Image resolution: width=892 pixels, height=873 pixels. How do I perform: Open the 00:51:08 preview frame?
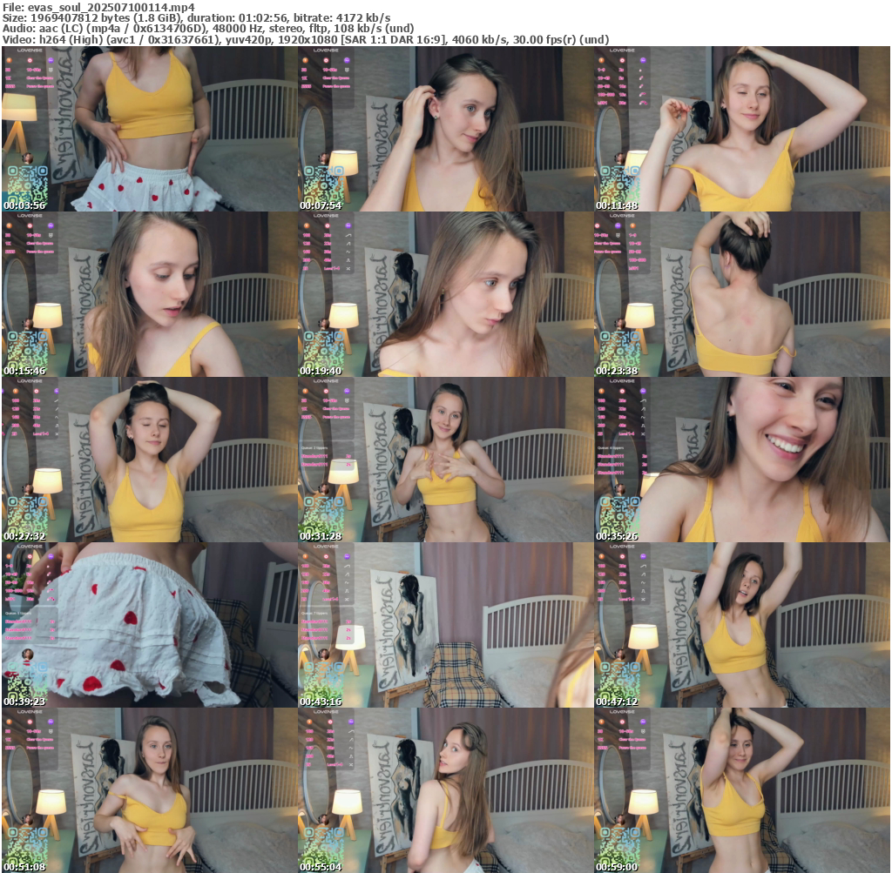149,790
